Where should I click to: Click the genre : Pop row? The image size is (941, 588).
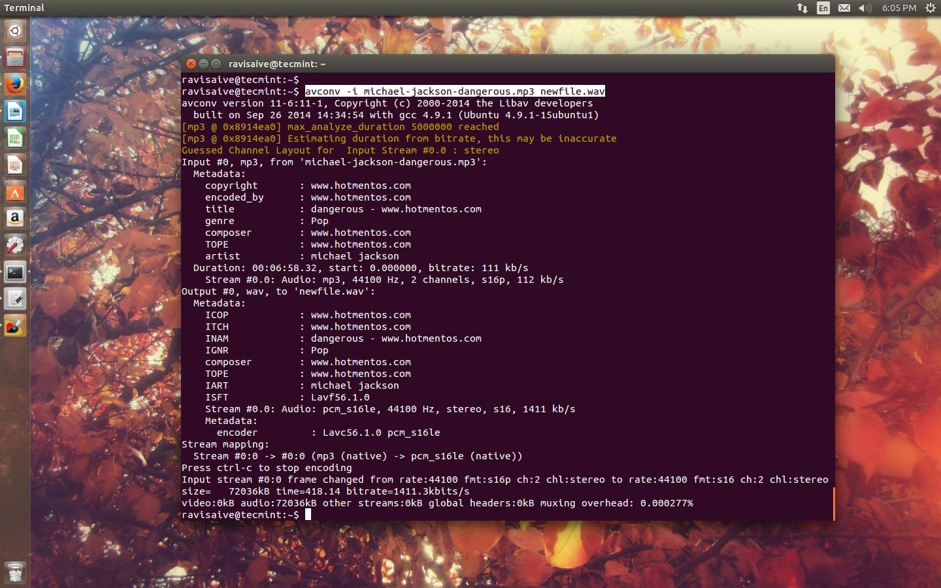coord(267,221)
